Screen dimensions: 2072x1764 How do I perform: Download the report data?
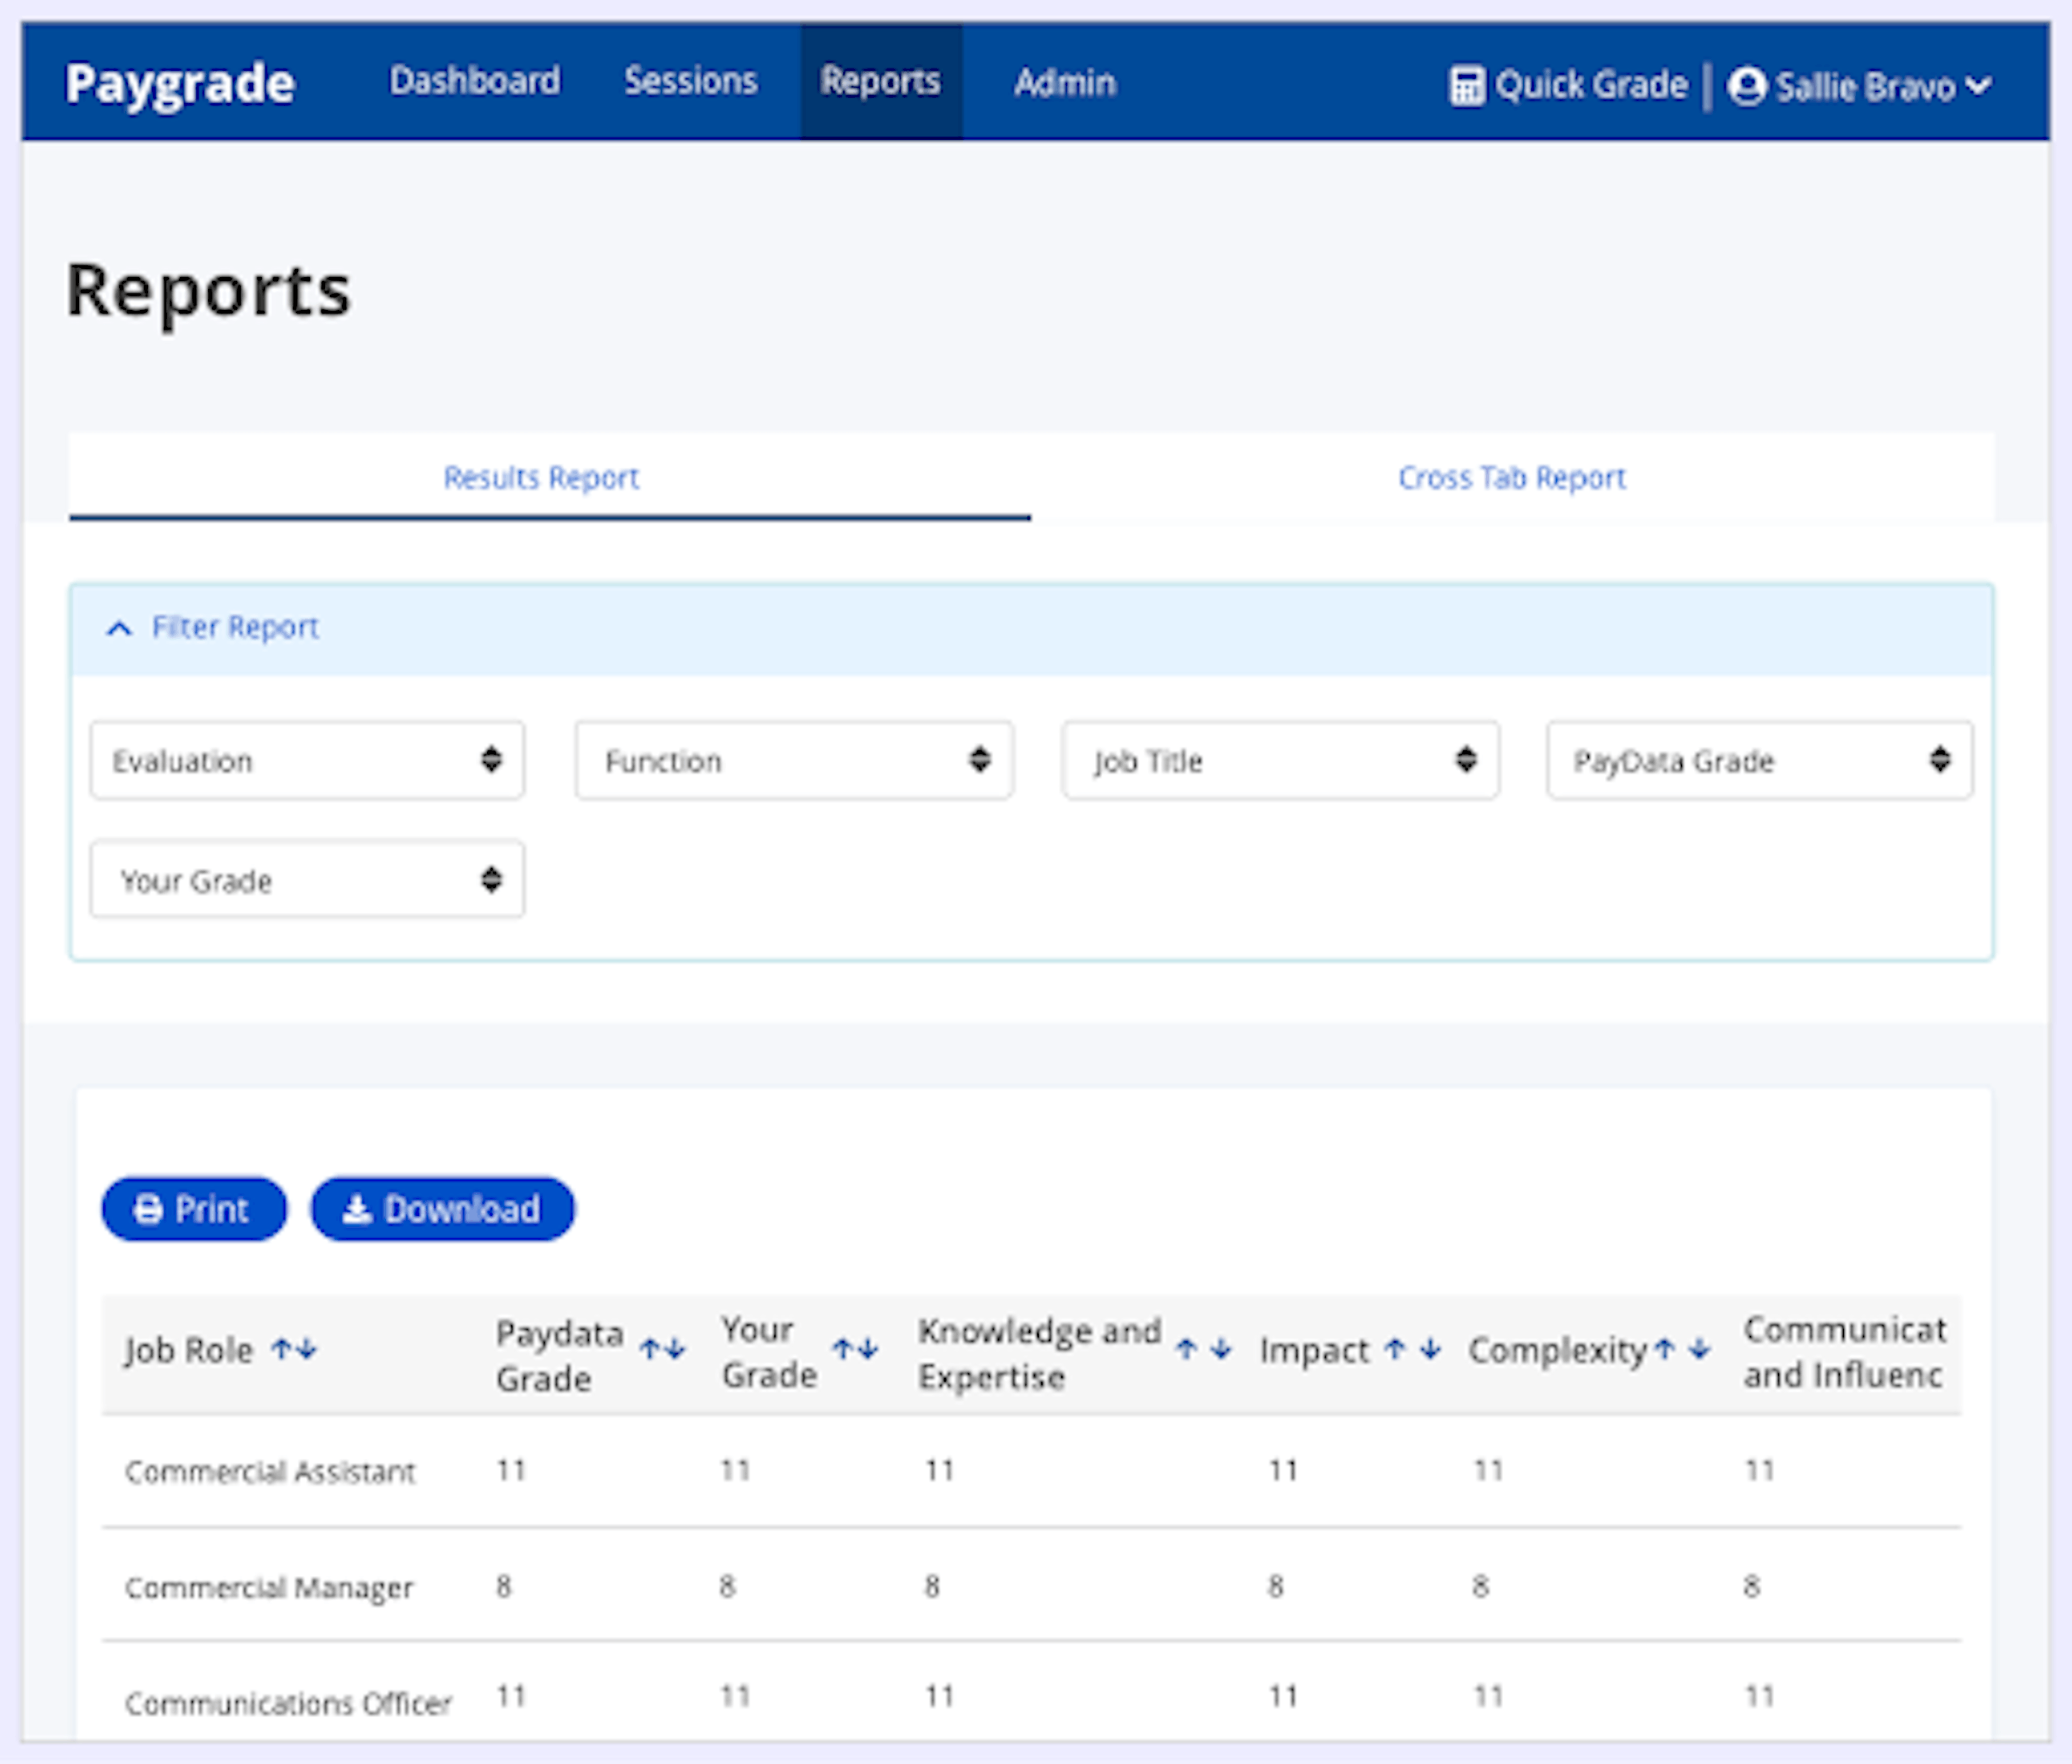tap(443, 1209)
